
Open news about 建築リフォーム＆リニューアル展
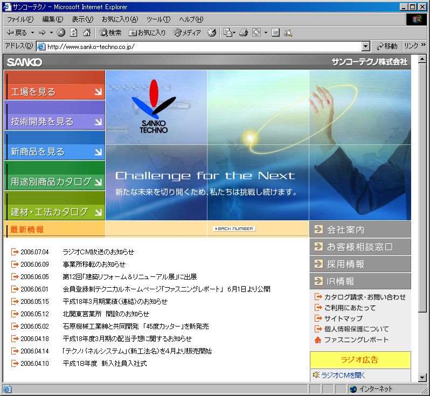coord(129,276)
